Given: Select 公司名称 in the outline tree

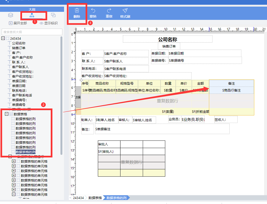Looking at the screenshot, I should 19,43.
